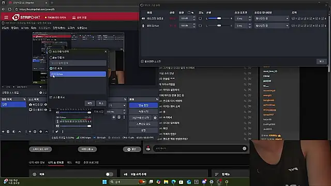Toggle 'active sources only' checkbox
Image resolution: width=331 pixels, height=186 pixels.
[142, 61]
